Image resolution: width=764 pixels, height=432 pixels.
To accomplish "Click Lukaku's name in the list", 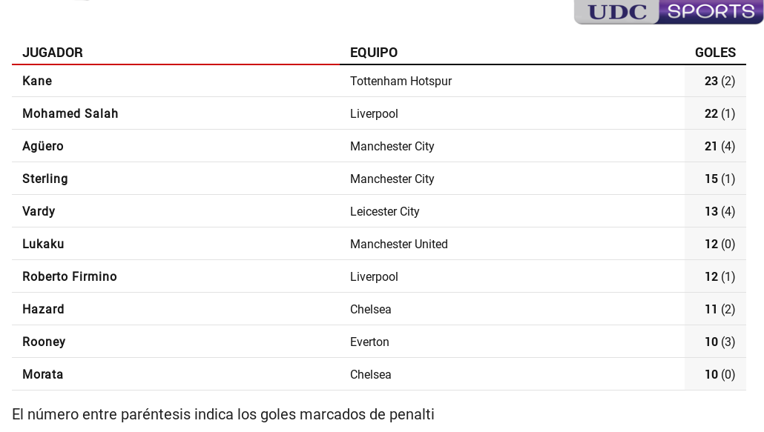I will click(x=43, y=244).
